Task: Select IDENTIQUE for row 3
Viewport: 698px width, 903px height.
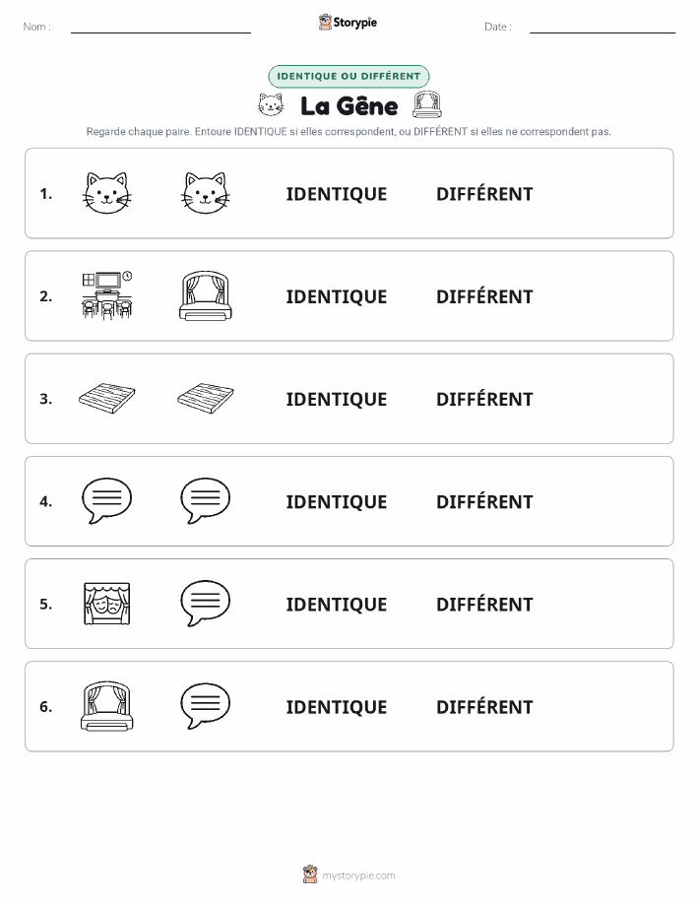Action: 337,399
